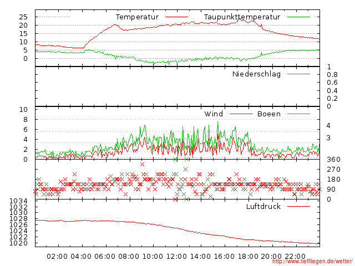Select the Taupunkttemperatur legend label
355x266 pixels.
click(242, 17)
